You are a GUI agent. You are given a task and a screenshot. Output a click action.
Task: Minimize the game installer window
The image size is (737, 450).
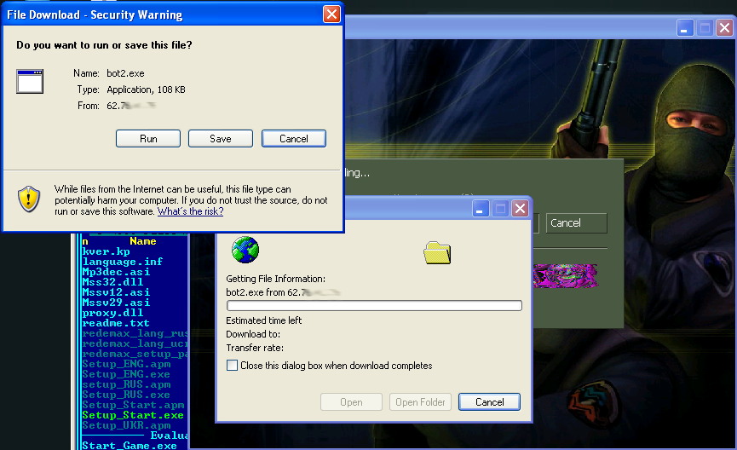[x=685, y=28]
